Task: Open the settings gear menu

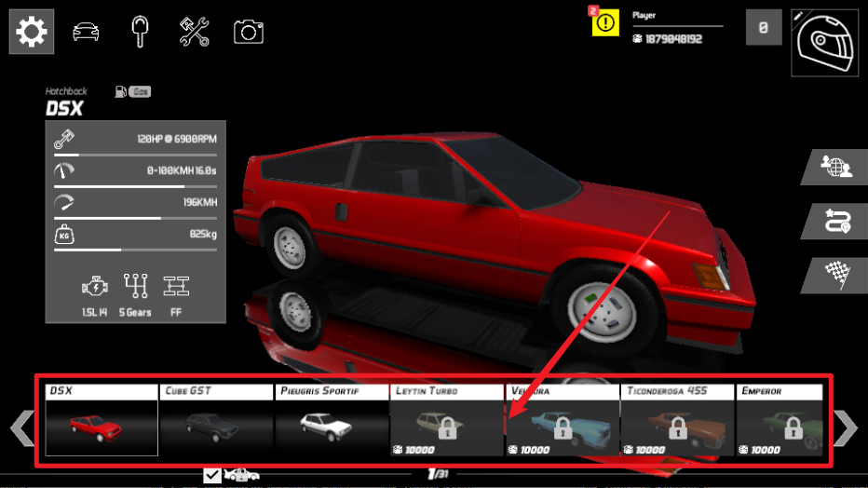Action: click(31, 32)
